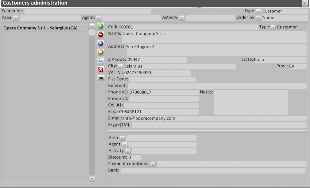Click the Payment conditions field
This screenshot has width=310, height=188.
point(232,164)
